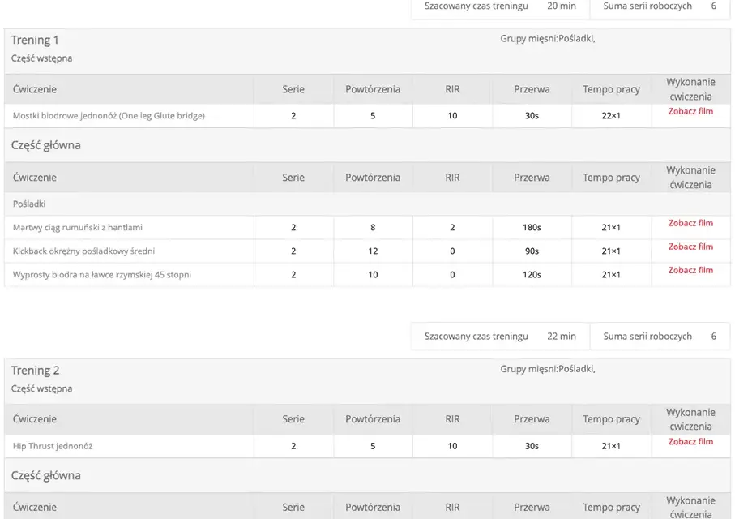Click repetitions value 12 for Kickback row
Screen dimensions: 735x519
click(x=373, y=251)
